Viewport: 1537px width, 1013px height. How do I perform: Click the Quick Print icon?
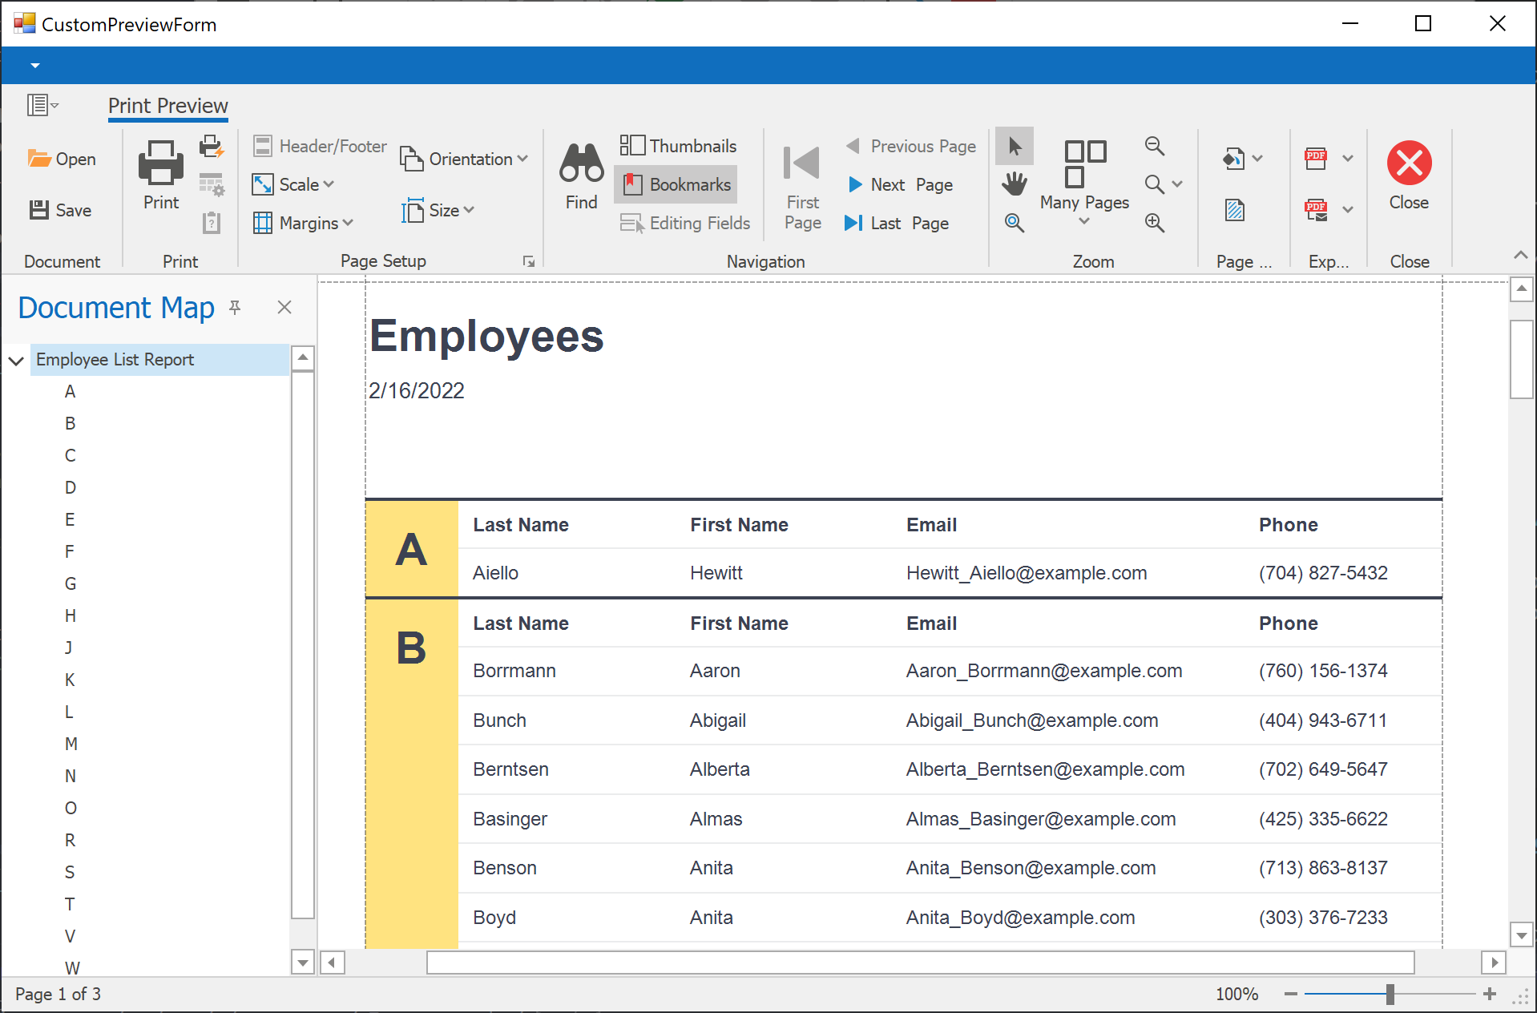point(212,147)
